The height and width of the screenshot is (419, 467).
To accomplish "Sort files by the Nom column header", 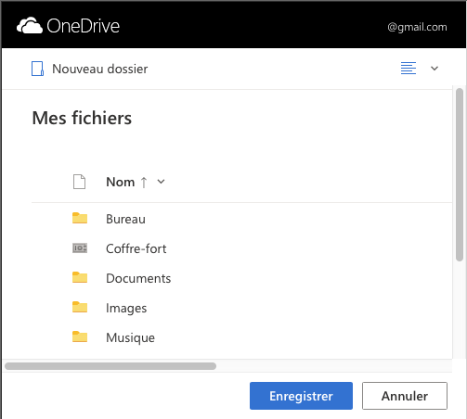I will pyautogui.click(x=121, y=182).
